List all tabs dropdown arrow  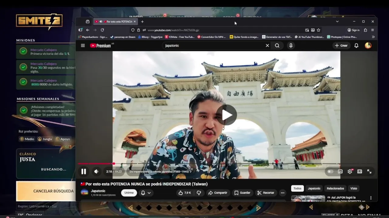pyautogui.click(x=337, y=21)
